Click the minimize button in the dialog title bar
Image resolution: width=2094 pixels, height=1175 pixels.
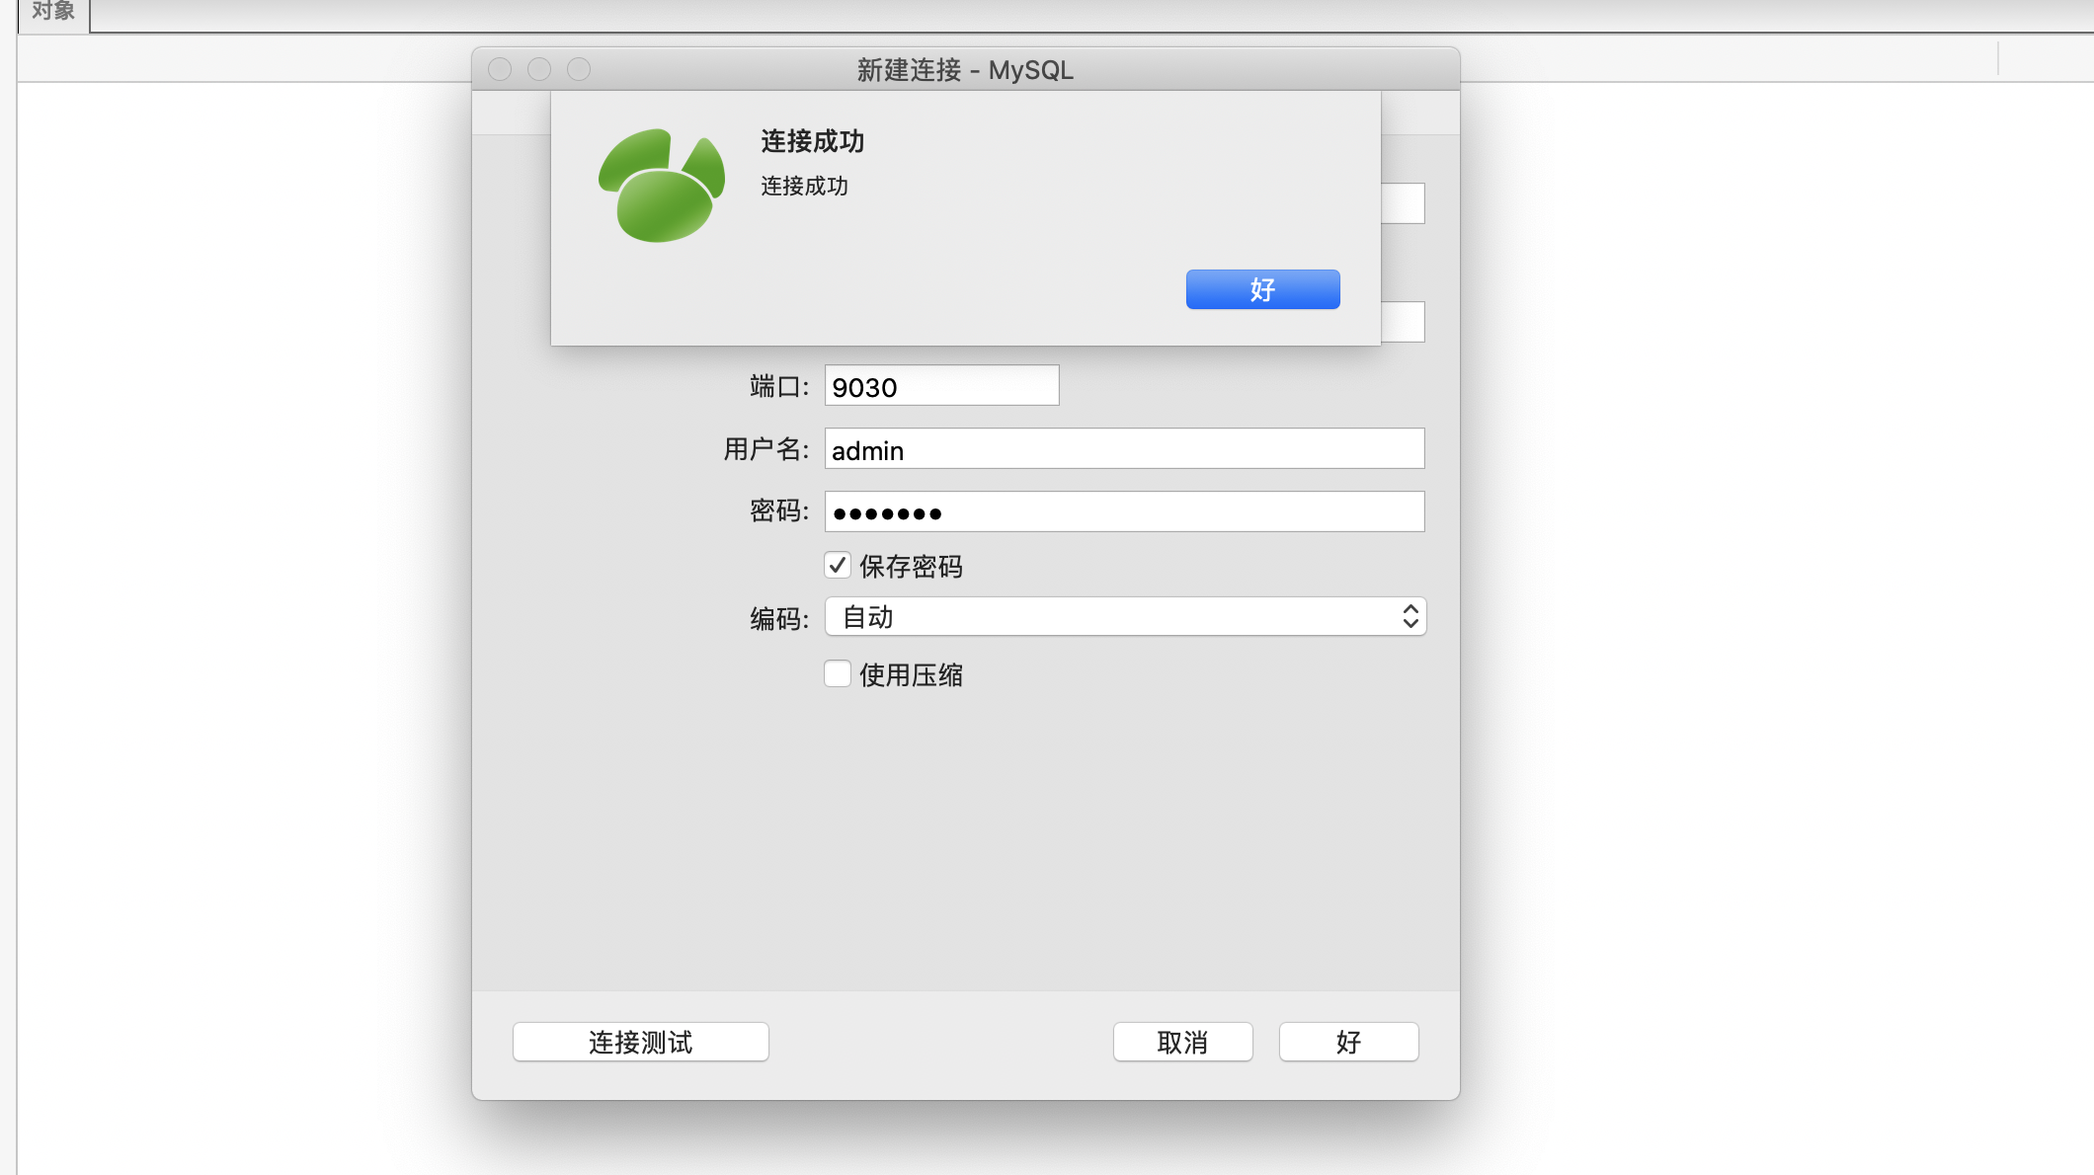539,69
